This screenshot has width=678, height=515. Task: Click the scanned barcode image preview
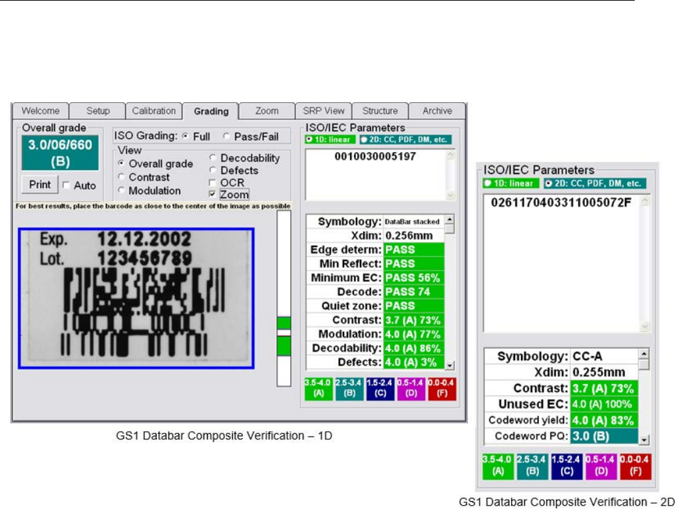tap(136, 298)
